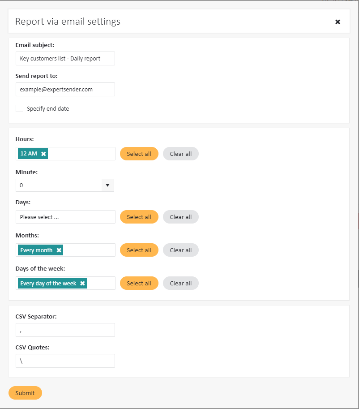
Task: Clear all Days of the week
Action: (x=180, y=283)
